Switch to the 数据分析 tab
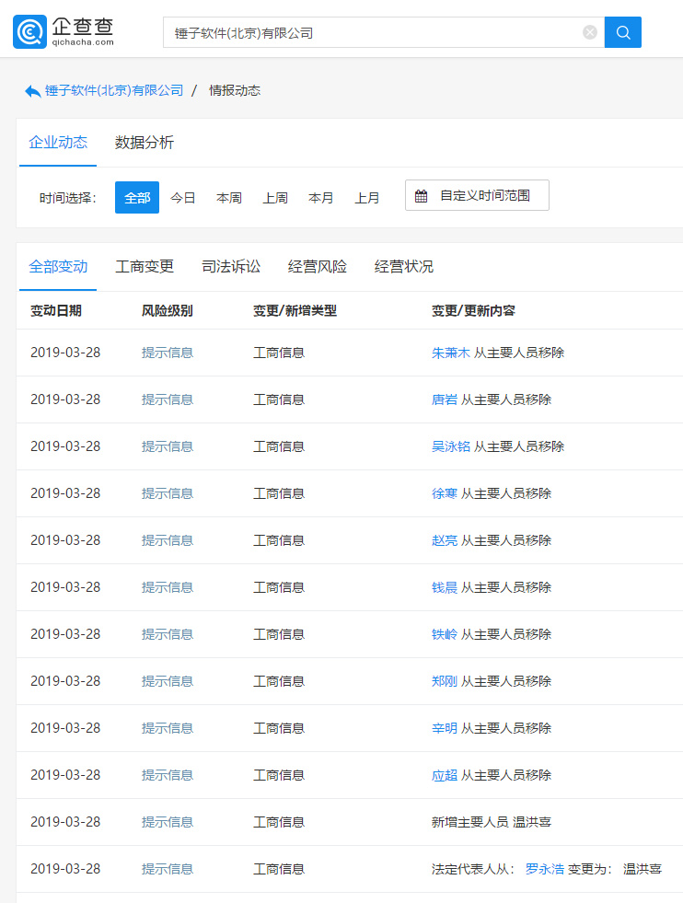683x903 pixels. (x=145, y=143)
